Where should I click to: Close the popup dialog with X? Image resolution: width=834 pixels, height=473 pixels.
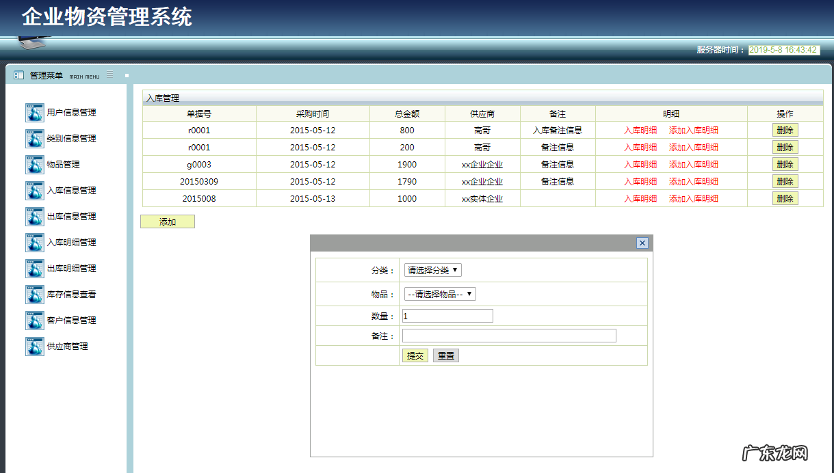click(642, 243)
